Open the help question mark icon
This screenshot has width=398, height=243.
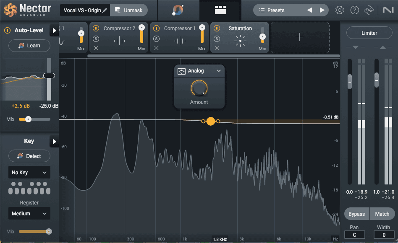coord(355,10)
